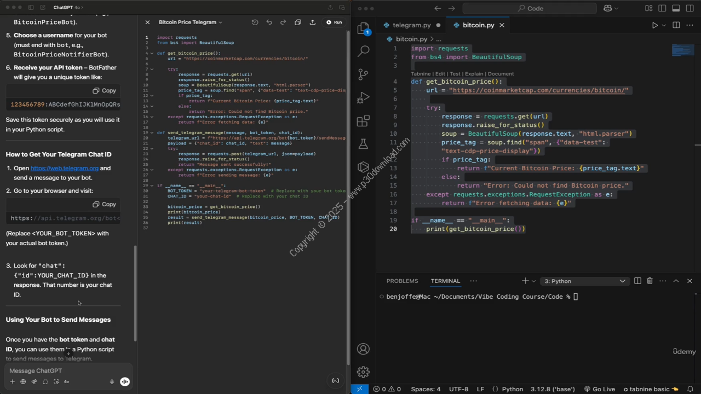Screen dimensions: 701x394
Task: Change the UTF-8 encoding status item
Action: click(x=458, y=389)
